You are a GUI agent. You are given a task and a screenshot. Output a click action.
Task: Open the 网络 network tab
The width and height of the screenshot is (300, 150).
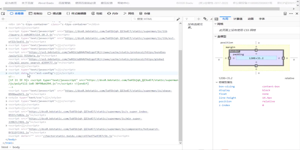(129, 13)
